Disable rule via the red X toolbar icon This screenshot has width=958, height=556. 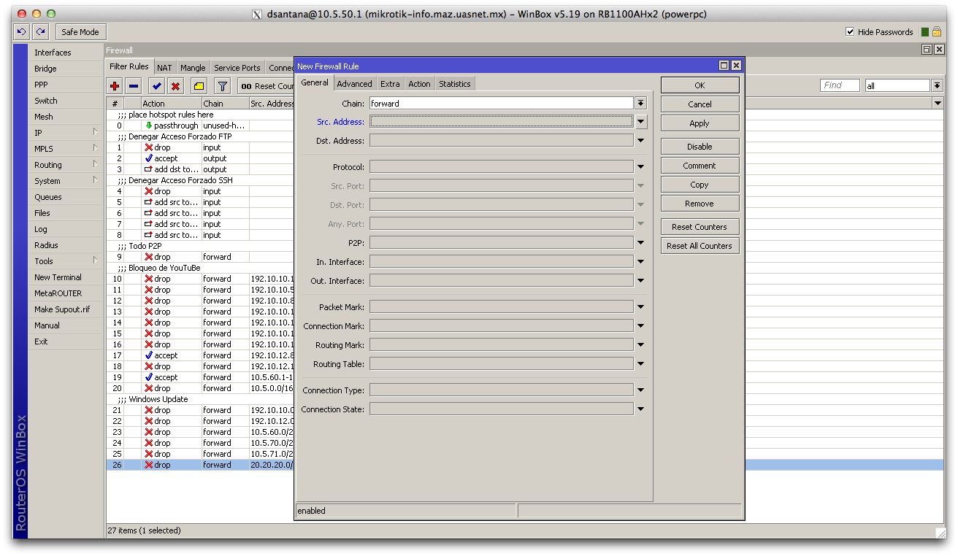(x=175, y=86)
